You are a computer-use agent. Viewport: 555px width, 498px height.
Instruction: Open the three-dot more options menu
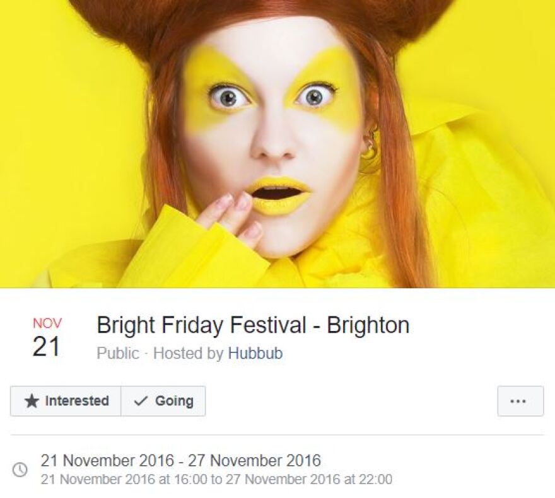[x=520, y=401]
